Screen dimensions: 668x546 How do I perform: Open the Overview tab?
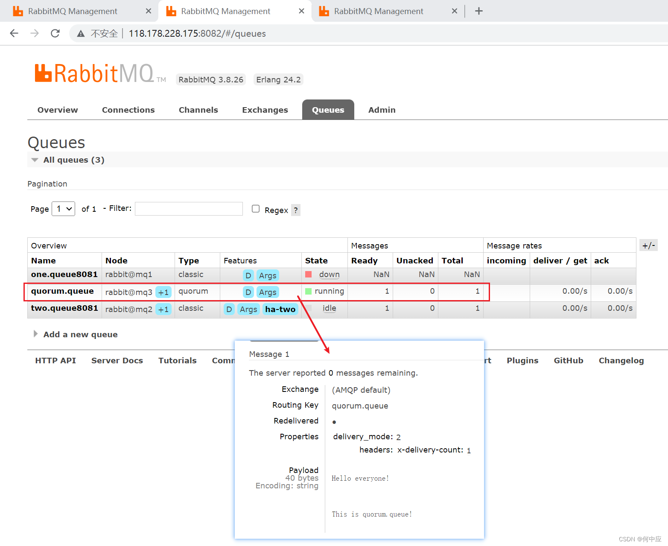(58, 110)
